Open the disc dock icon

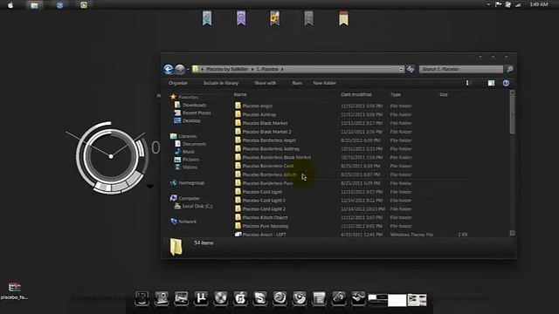tap(221, 297)
